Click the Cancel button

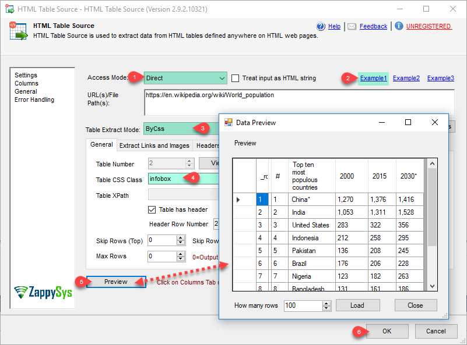436,331
